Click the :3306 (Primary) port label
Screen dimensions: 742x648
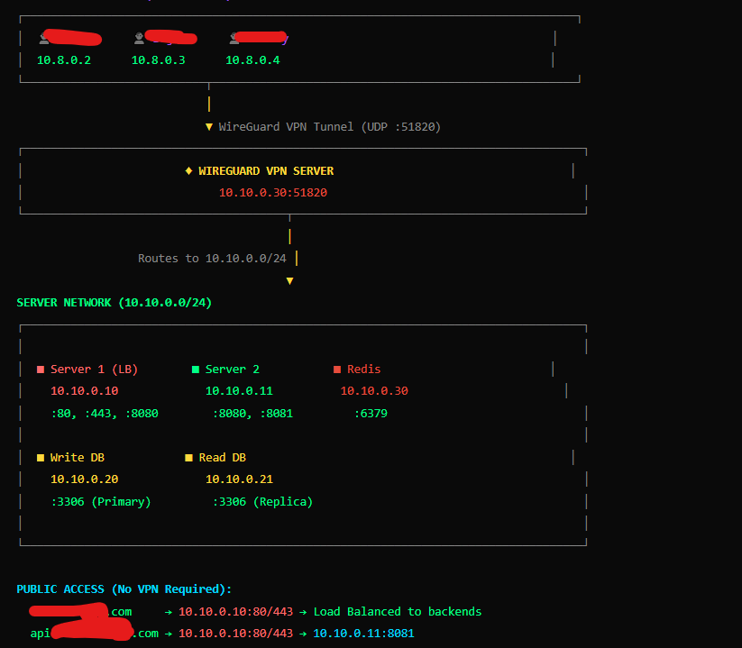[101, 502]
